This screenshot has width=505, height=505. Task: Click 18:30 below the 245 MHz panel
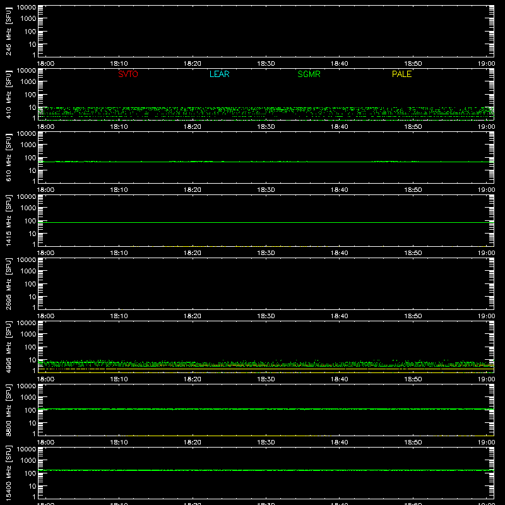(266, 64)
